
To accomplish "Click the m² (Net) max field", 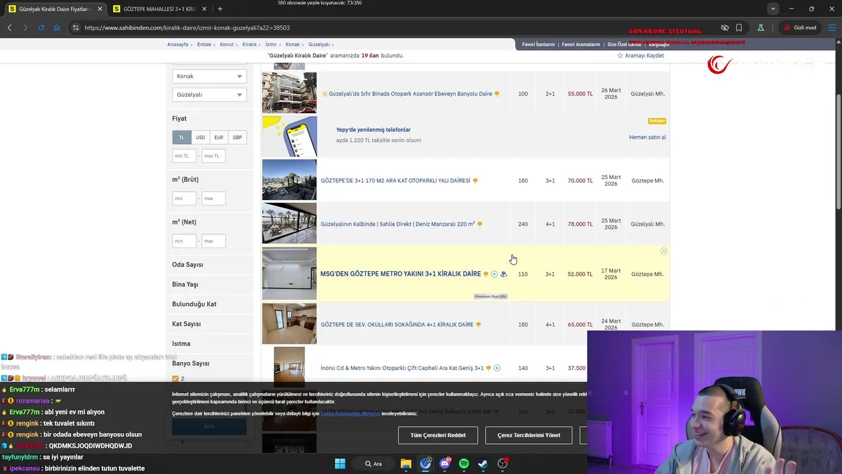I will click(214, 241).
